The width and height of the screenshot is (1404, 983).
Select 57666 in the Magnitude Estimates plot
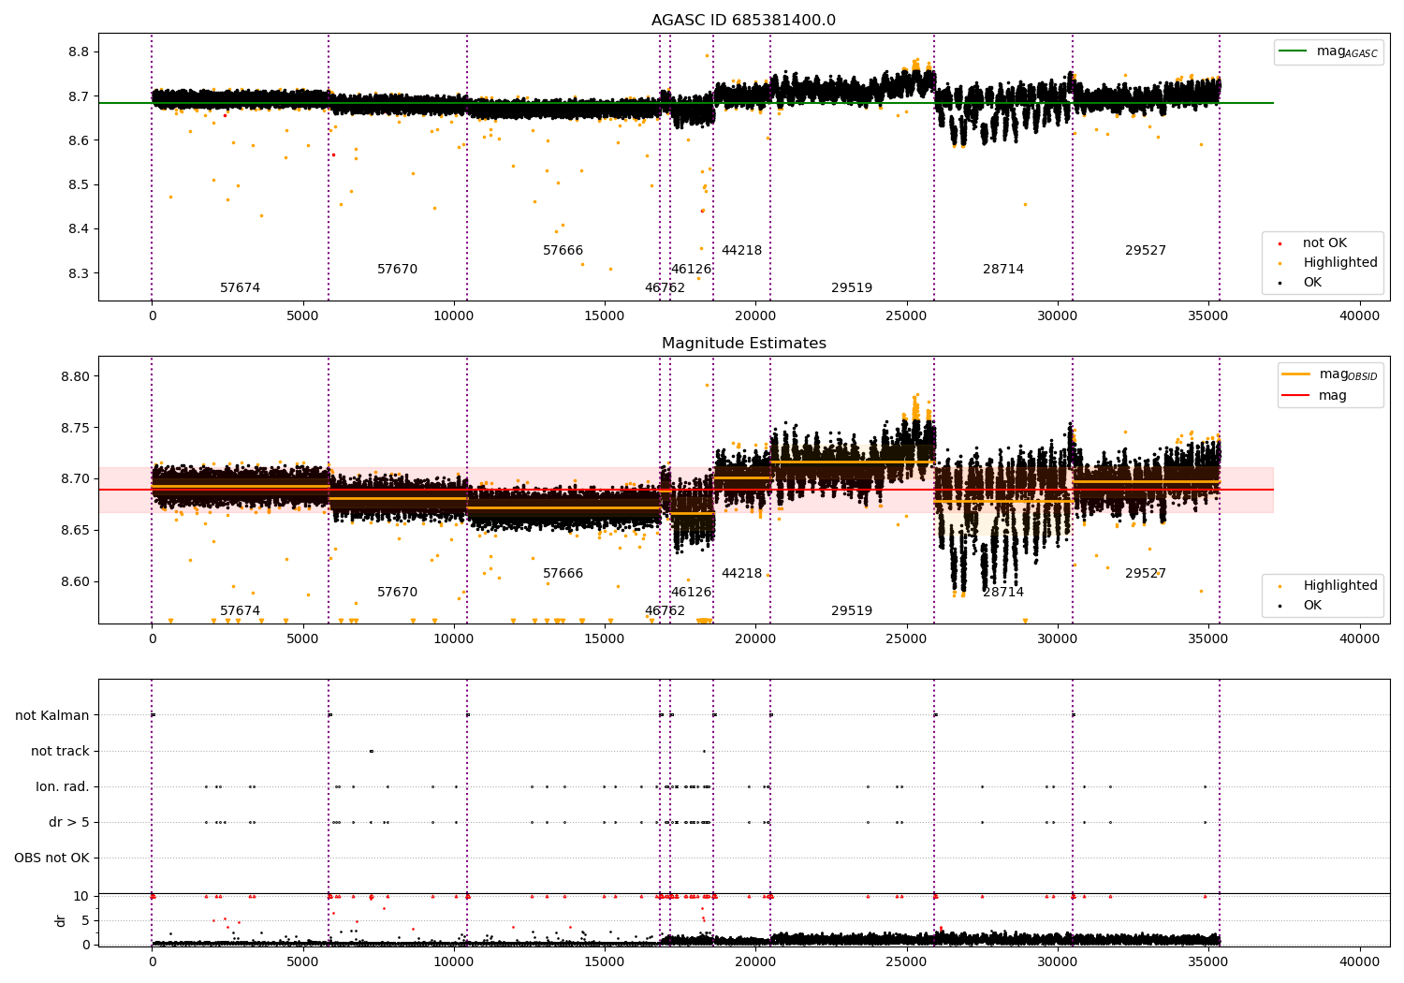[x=563, y=574]
